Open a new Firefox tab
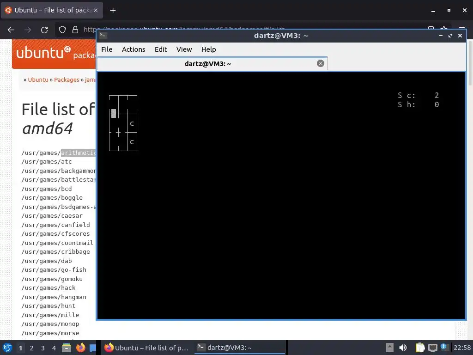 point(113,11)
